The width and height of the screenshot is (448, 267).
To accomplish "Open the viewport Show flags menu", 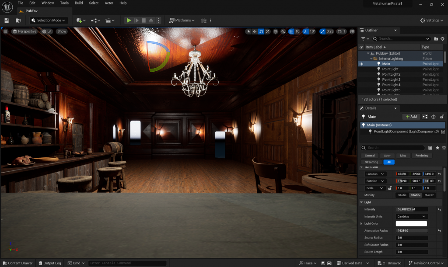I will [x=62, y=31].
